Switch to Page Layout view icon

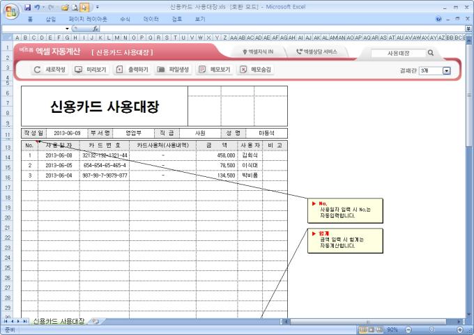(x=372, y=329)
